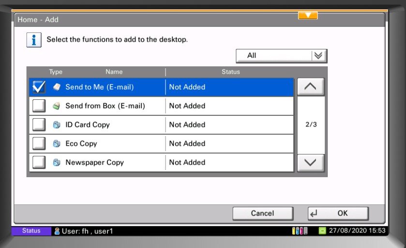Tick the Send from Box checkbox
Viewport: 406px width, 248px height.
39,106
